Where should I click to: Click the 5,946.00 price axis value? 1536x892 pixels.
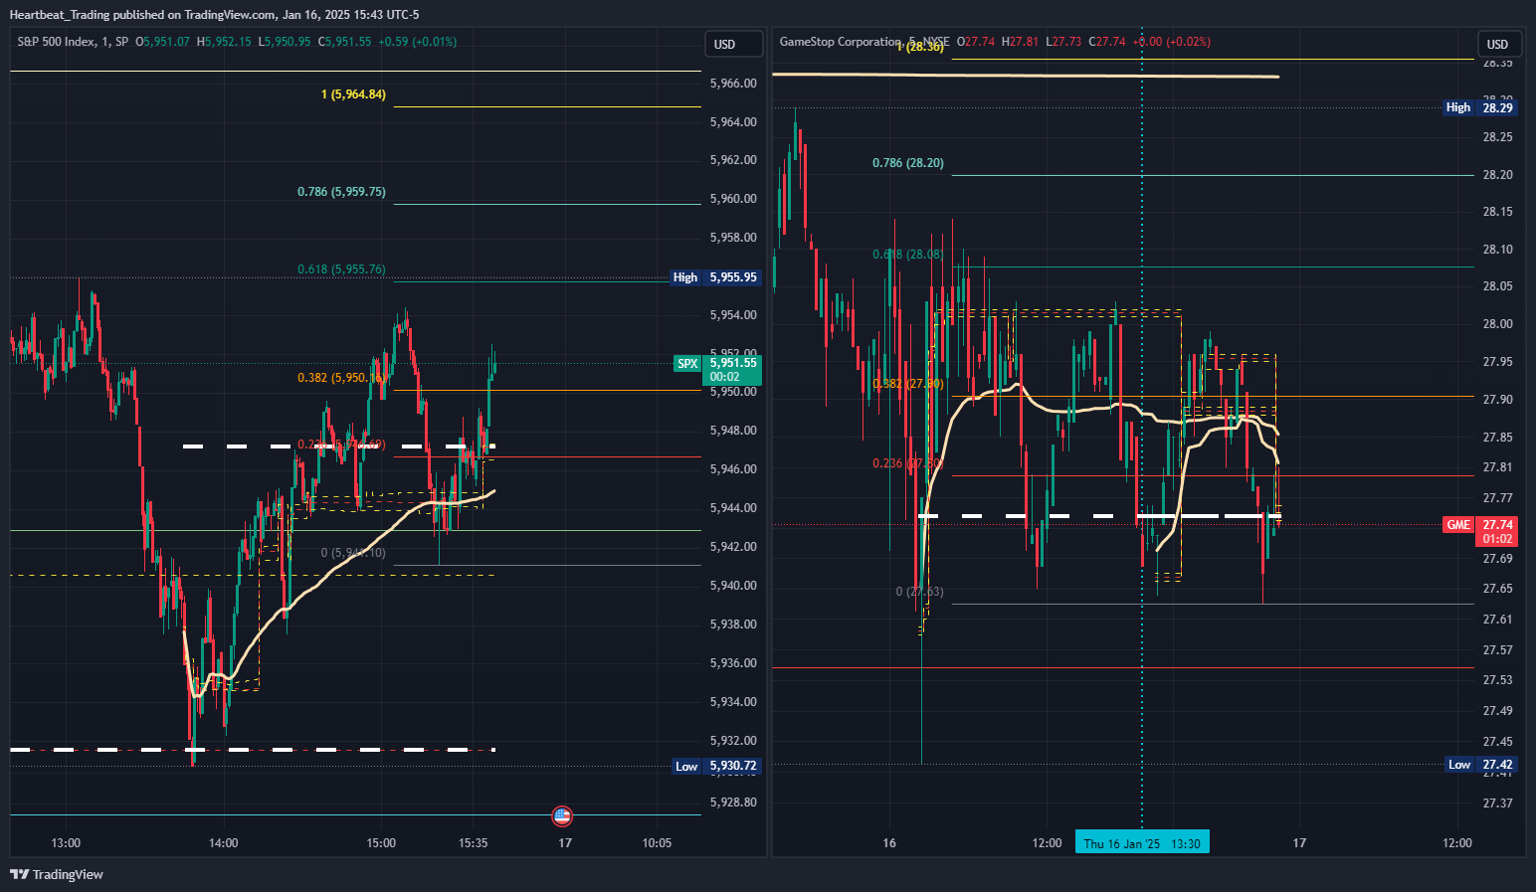[733, 469]
